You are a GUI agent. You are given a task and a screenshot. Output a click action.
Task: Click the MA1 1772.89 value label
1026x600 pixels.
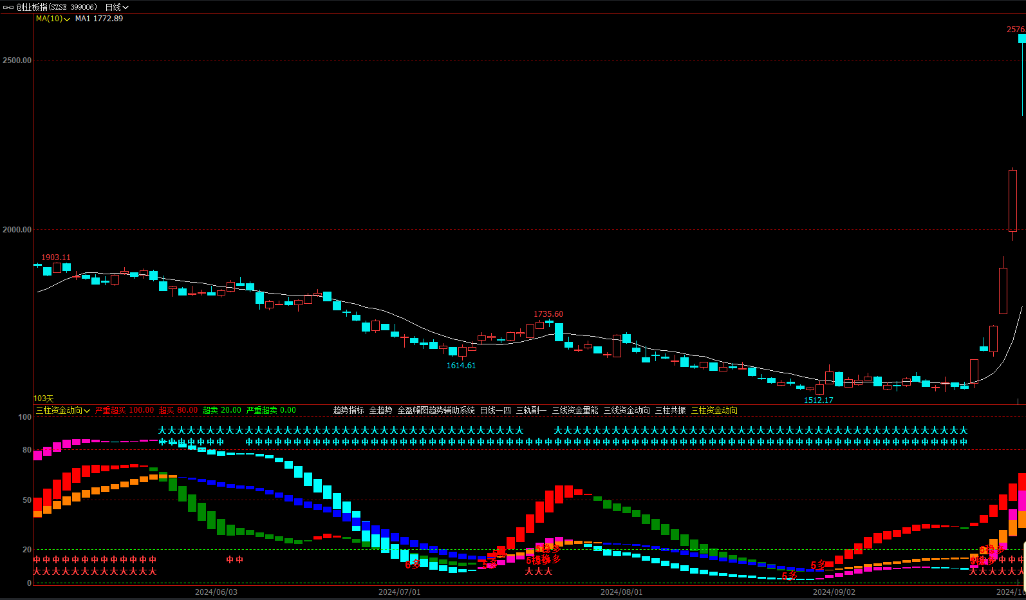(99, 19)
